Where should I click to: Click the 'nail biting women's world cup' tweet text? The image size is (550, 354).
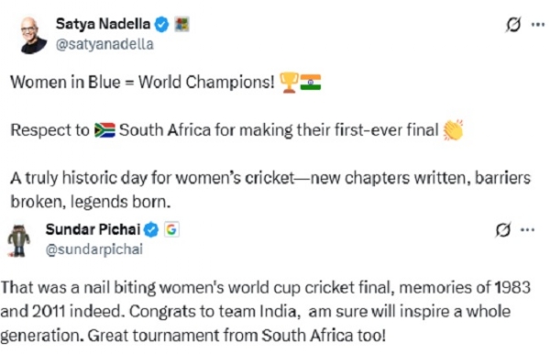266,311
